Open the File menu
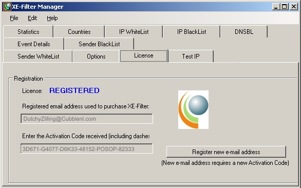The height and width of the screenshot is (188, 301). tap(14, 18)
